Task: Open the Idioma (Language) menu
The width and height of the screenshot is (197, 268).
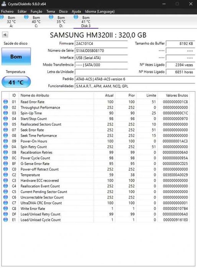Action: [x=100, y=12]
